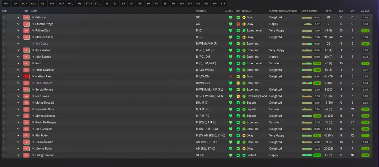Screen dimensions: 379x167
Task: Click Nathan Aké's red injury condition icon
Action: pyautogui.click(x=231, y=76)
